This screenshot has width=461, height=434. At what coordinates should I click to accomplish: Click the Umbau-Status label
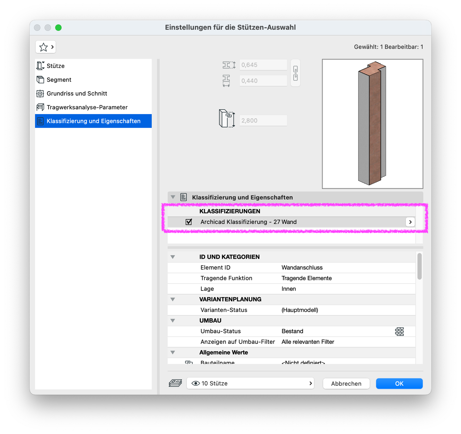pyautogui.click(x=220, y=331)
